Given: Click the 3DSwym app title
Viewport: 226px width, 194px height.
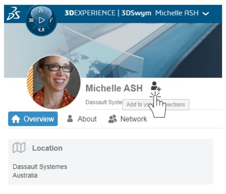Looking at the screenshot, I should point(136,13).
